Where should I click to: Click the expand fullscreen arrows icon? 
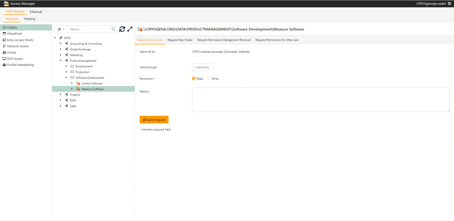pyautogui.click(x=130, y=29)
